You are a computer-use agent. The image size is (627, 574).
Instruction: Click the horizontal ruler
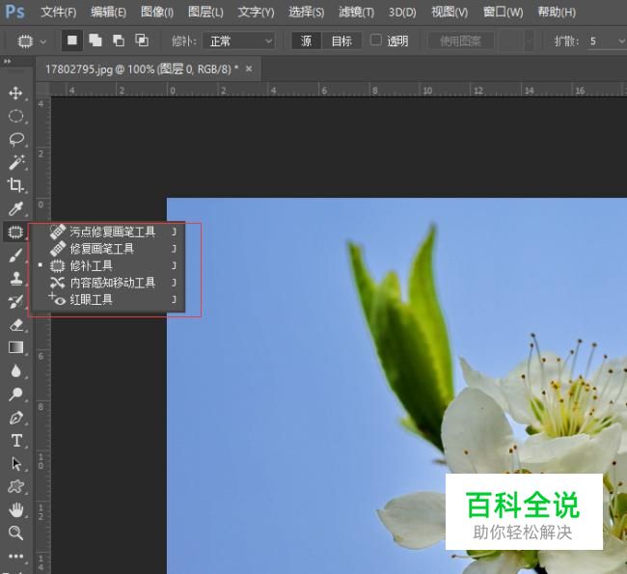point(339,90)
